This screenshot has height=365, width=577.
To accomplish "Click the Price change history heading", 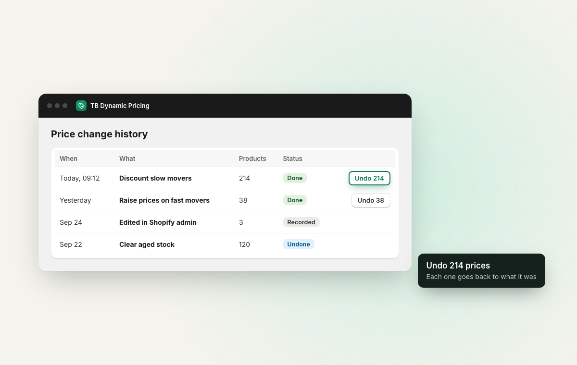I will 100,134.
